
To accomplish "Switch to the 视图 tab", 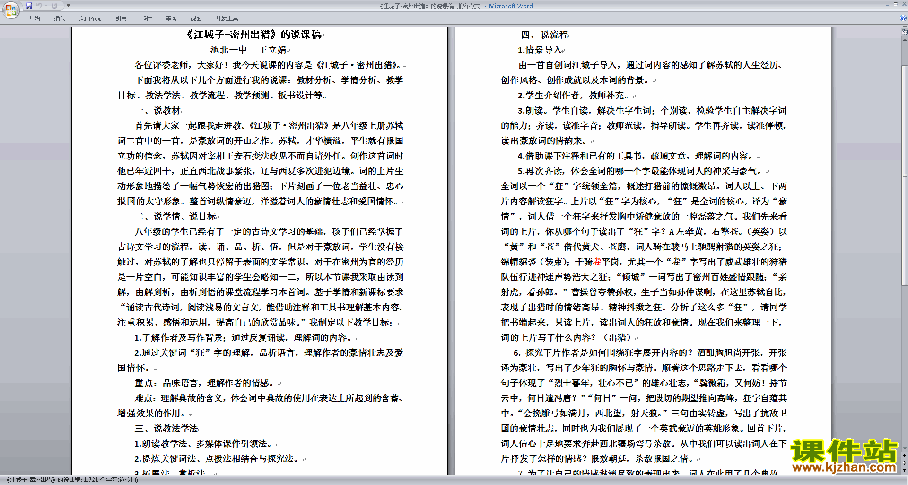I will (196, 18).
